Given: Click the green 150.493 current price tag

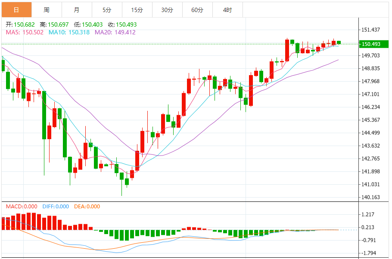Looking at the screenshot, I should (x=374, y=44).
